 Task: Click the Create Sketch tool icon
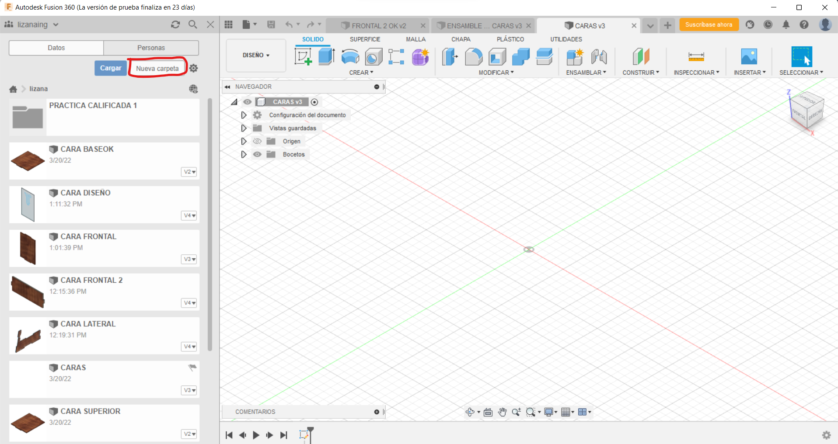pyautogui.click(x=303, y=57)
